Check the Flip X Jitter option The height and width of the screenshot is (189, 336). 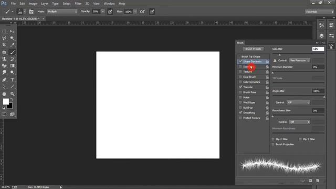pyautogui.click(x=273, y=139)
